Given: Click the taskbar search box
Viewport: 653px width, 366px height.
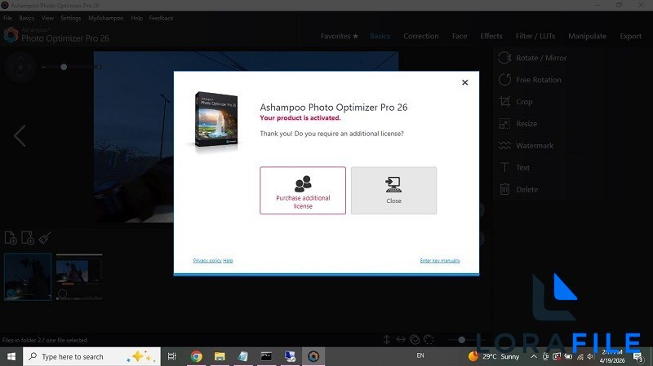Looking at the screenshot, I should (x=91, y=356).
